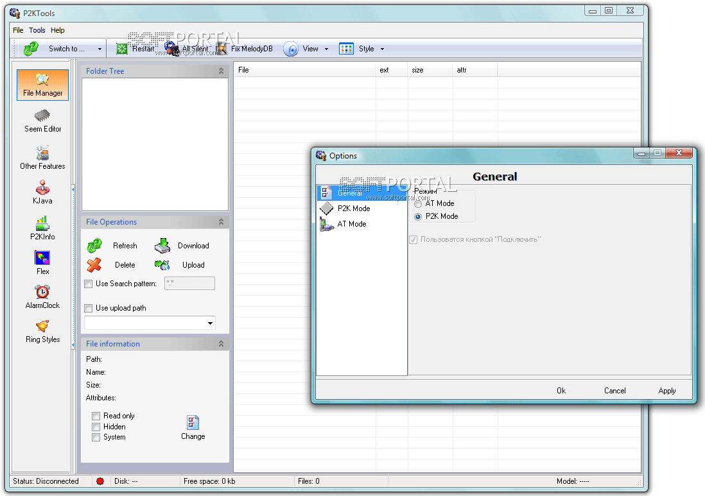Collapse the File Operations panel
This screenshot has height=496, width=705.
pos(222,222)
